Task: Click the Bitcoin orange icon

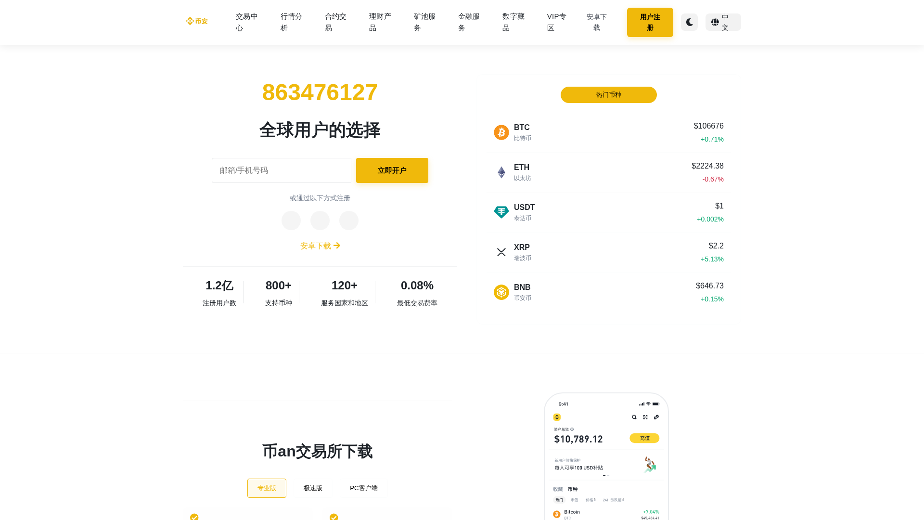Action: click(x=501, y=132)
